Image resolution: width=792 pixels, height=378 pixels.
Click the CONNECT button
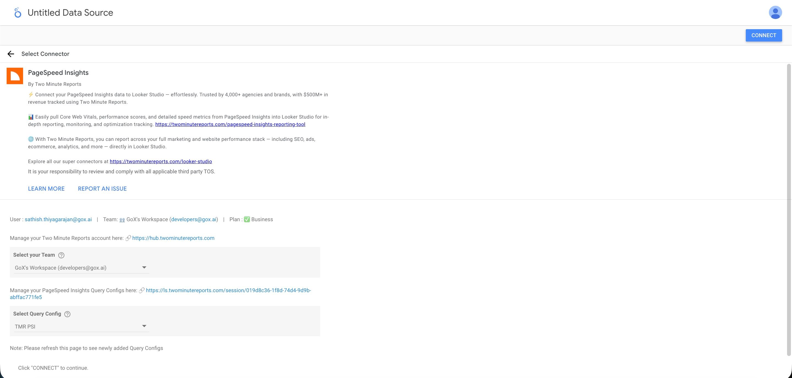click(764, 35)
